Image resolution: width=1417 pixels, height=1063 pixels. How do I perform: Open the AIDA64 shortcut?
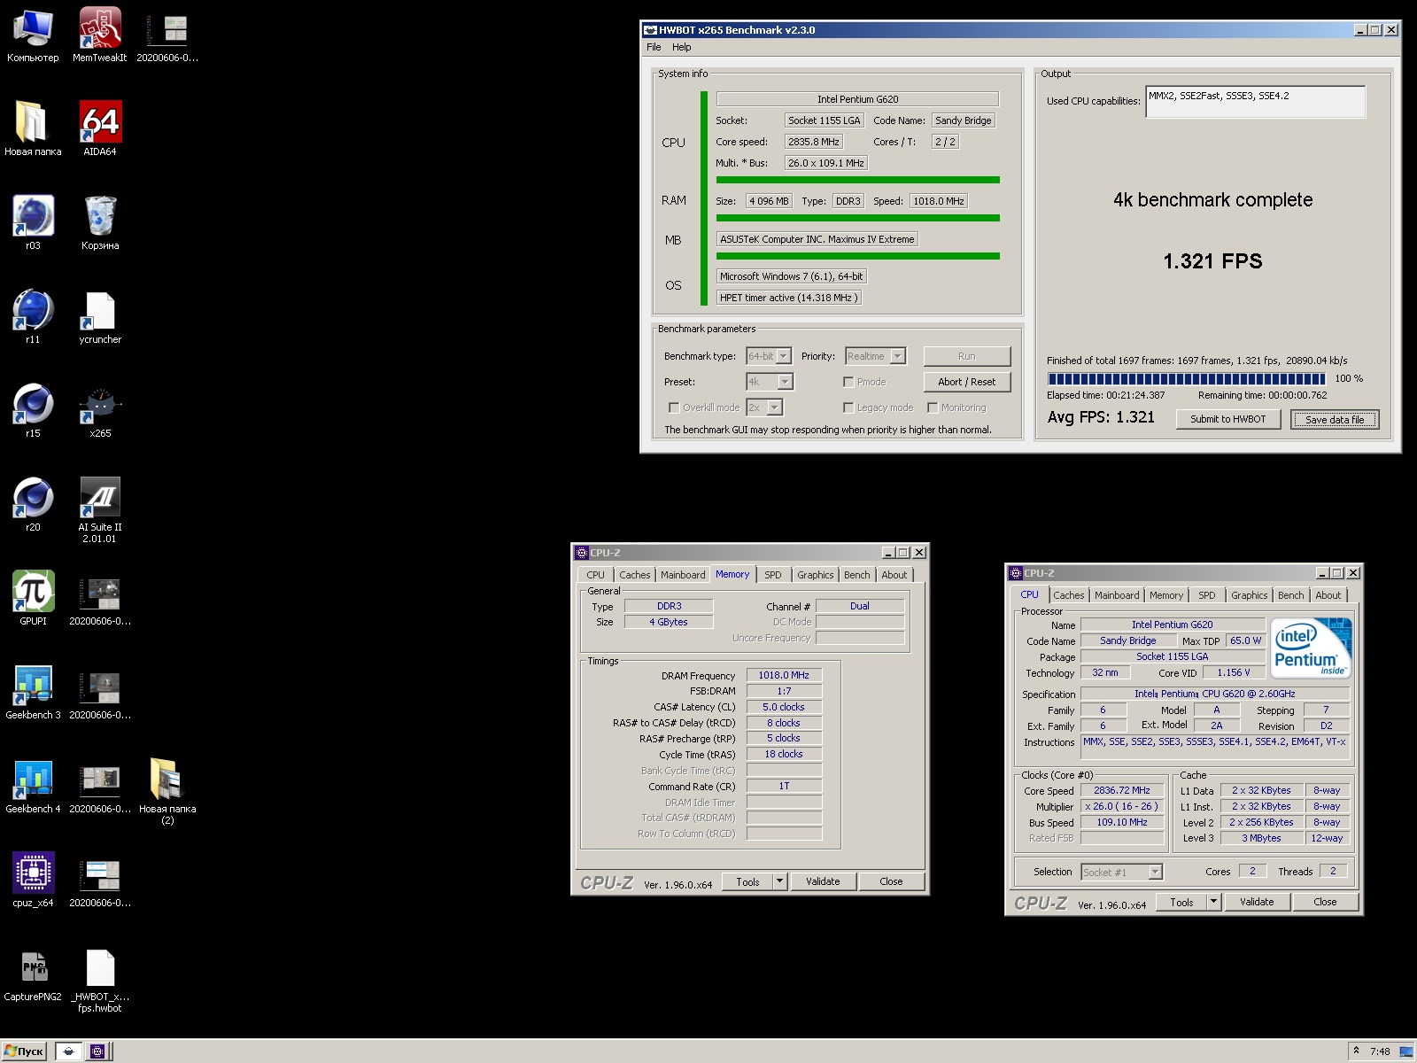[100, 129]
